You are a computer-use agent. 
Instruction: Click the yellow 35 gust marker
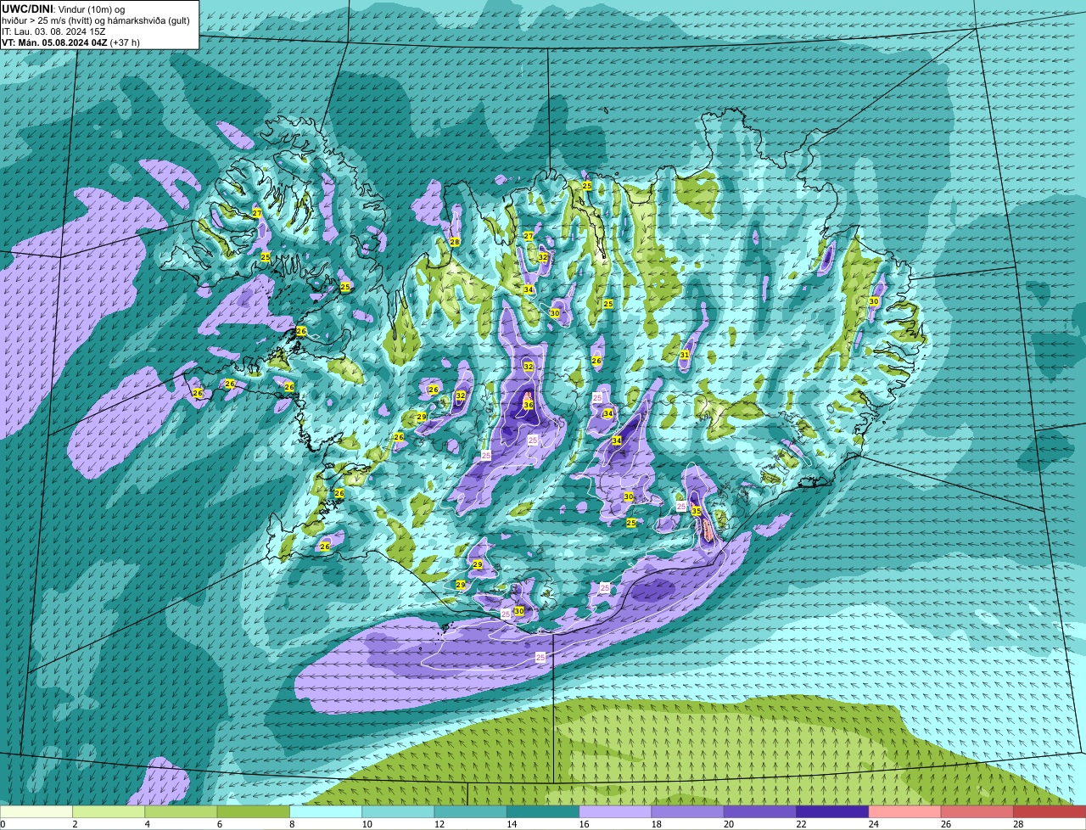pos(696,511)
